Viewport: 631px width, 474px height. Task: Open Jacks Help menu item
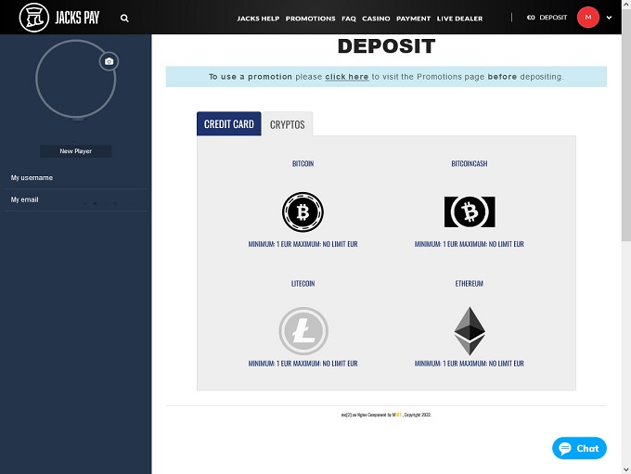(x=258, y=19)
